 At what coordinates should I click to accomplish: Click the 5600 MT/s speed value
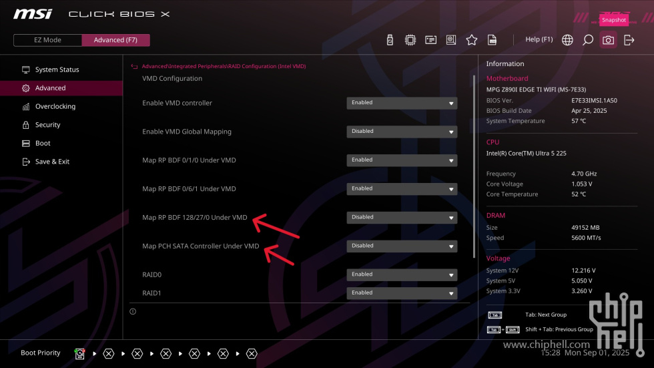(x=586, y=238)
